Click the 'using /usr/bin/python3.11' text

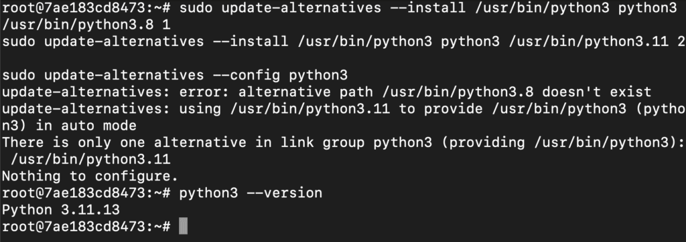click(284, 109)
